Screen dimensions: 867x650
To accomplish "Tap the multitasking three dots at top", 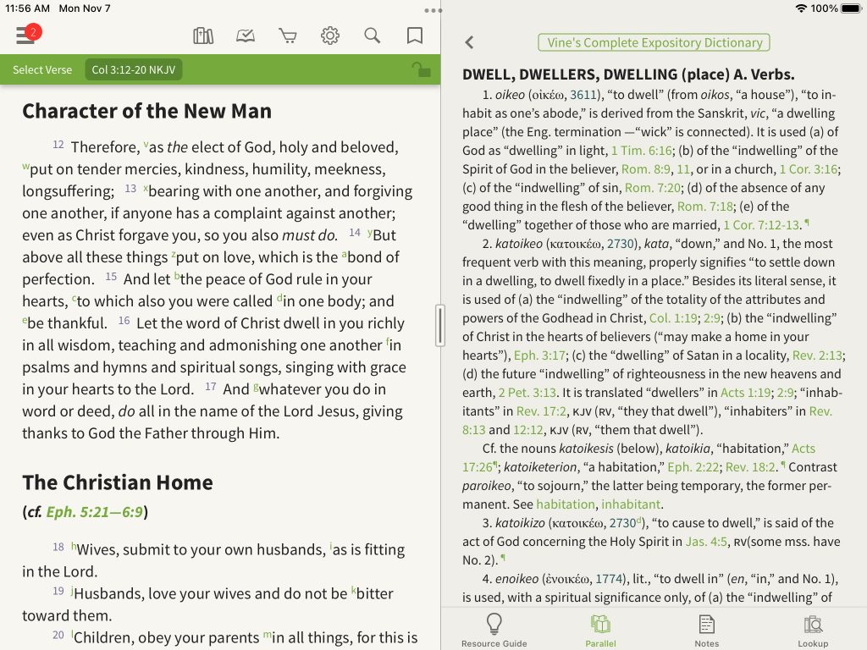I will [x=433, y=10].
